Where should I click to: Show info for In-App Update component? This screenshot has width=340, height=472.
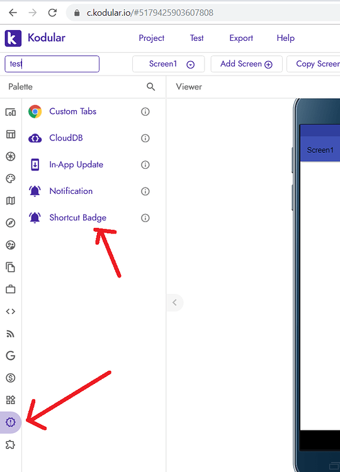click(x=145, y=165)
